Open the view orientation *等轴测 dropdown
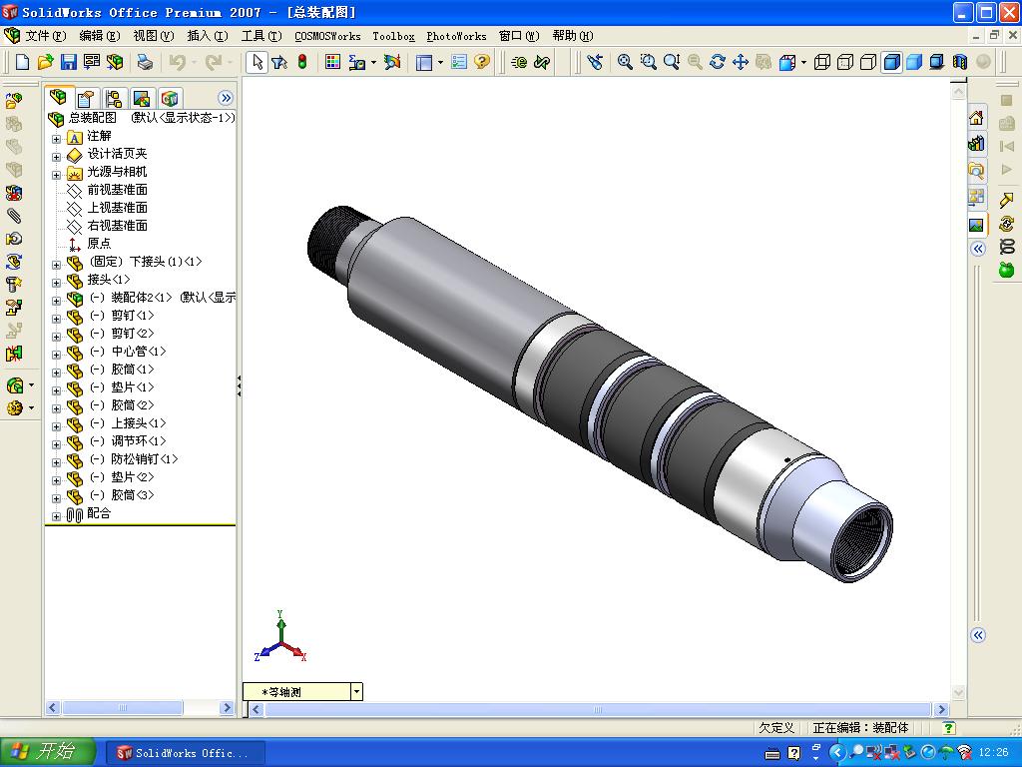Image resolution: width=1022 pixels, height=767 pixels. pos(356,692)
